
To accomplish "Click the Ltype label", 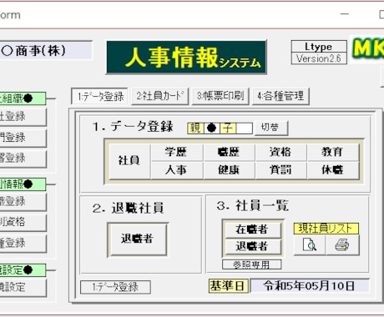I will [319, 47].
